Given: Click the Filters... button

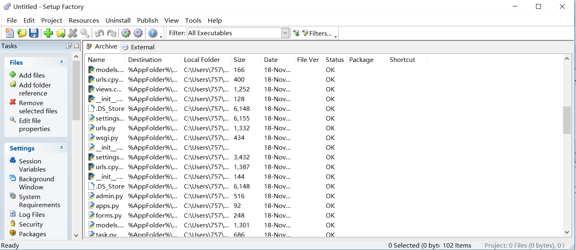Looking at the screenshot, I should [x=317, y=33].
